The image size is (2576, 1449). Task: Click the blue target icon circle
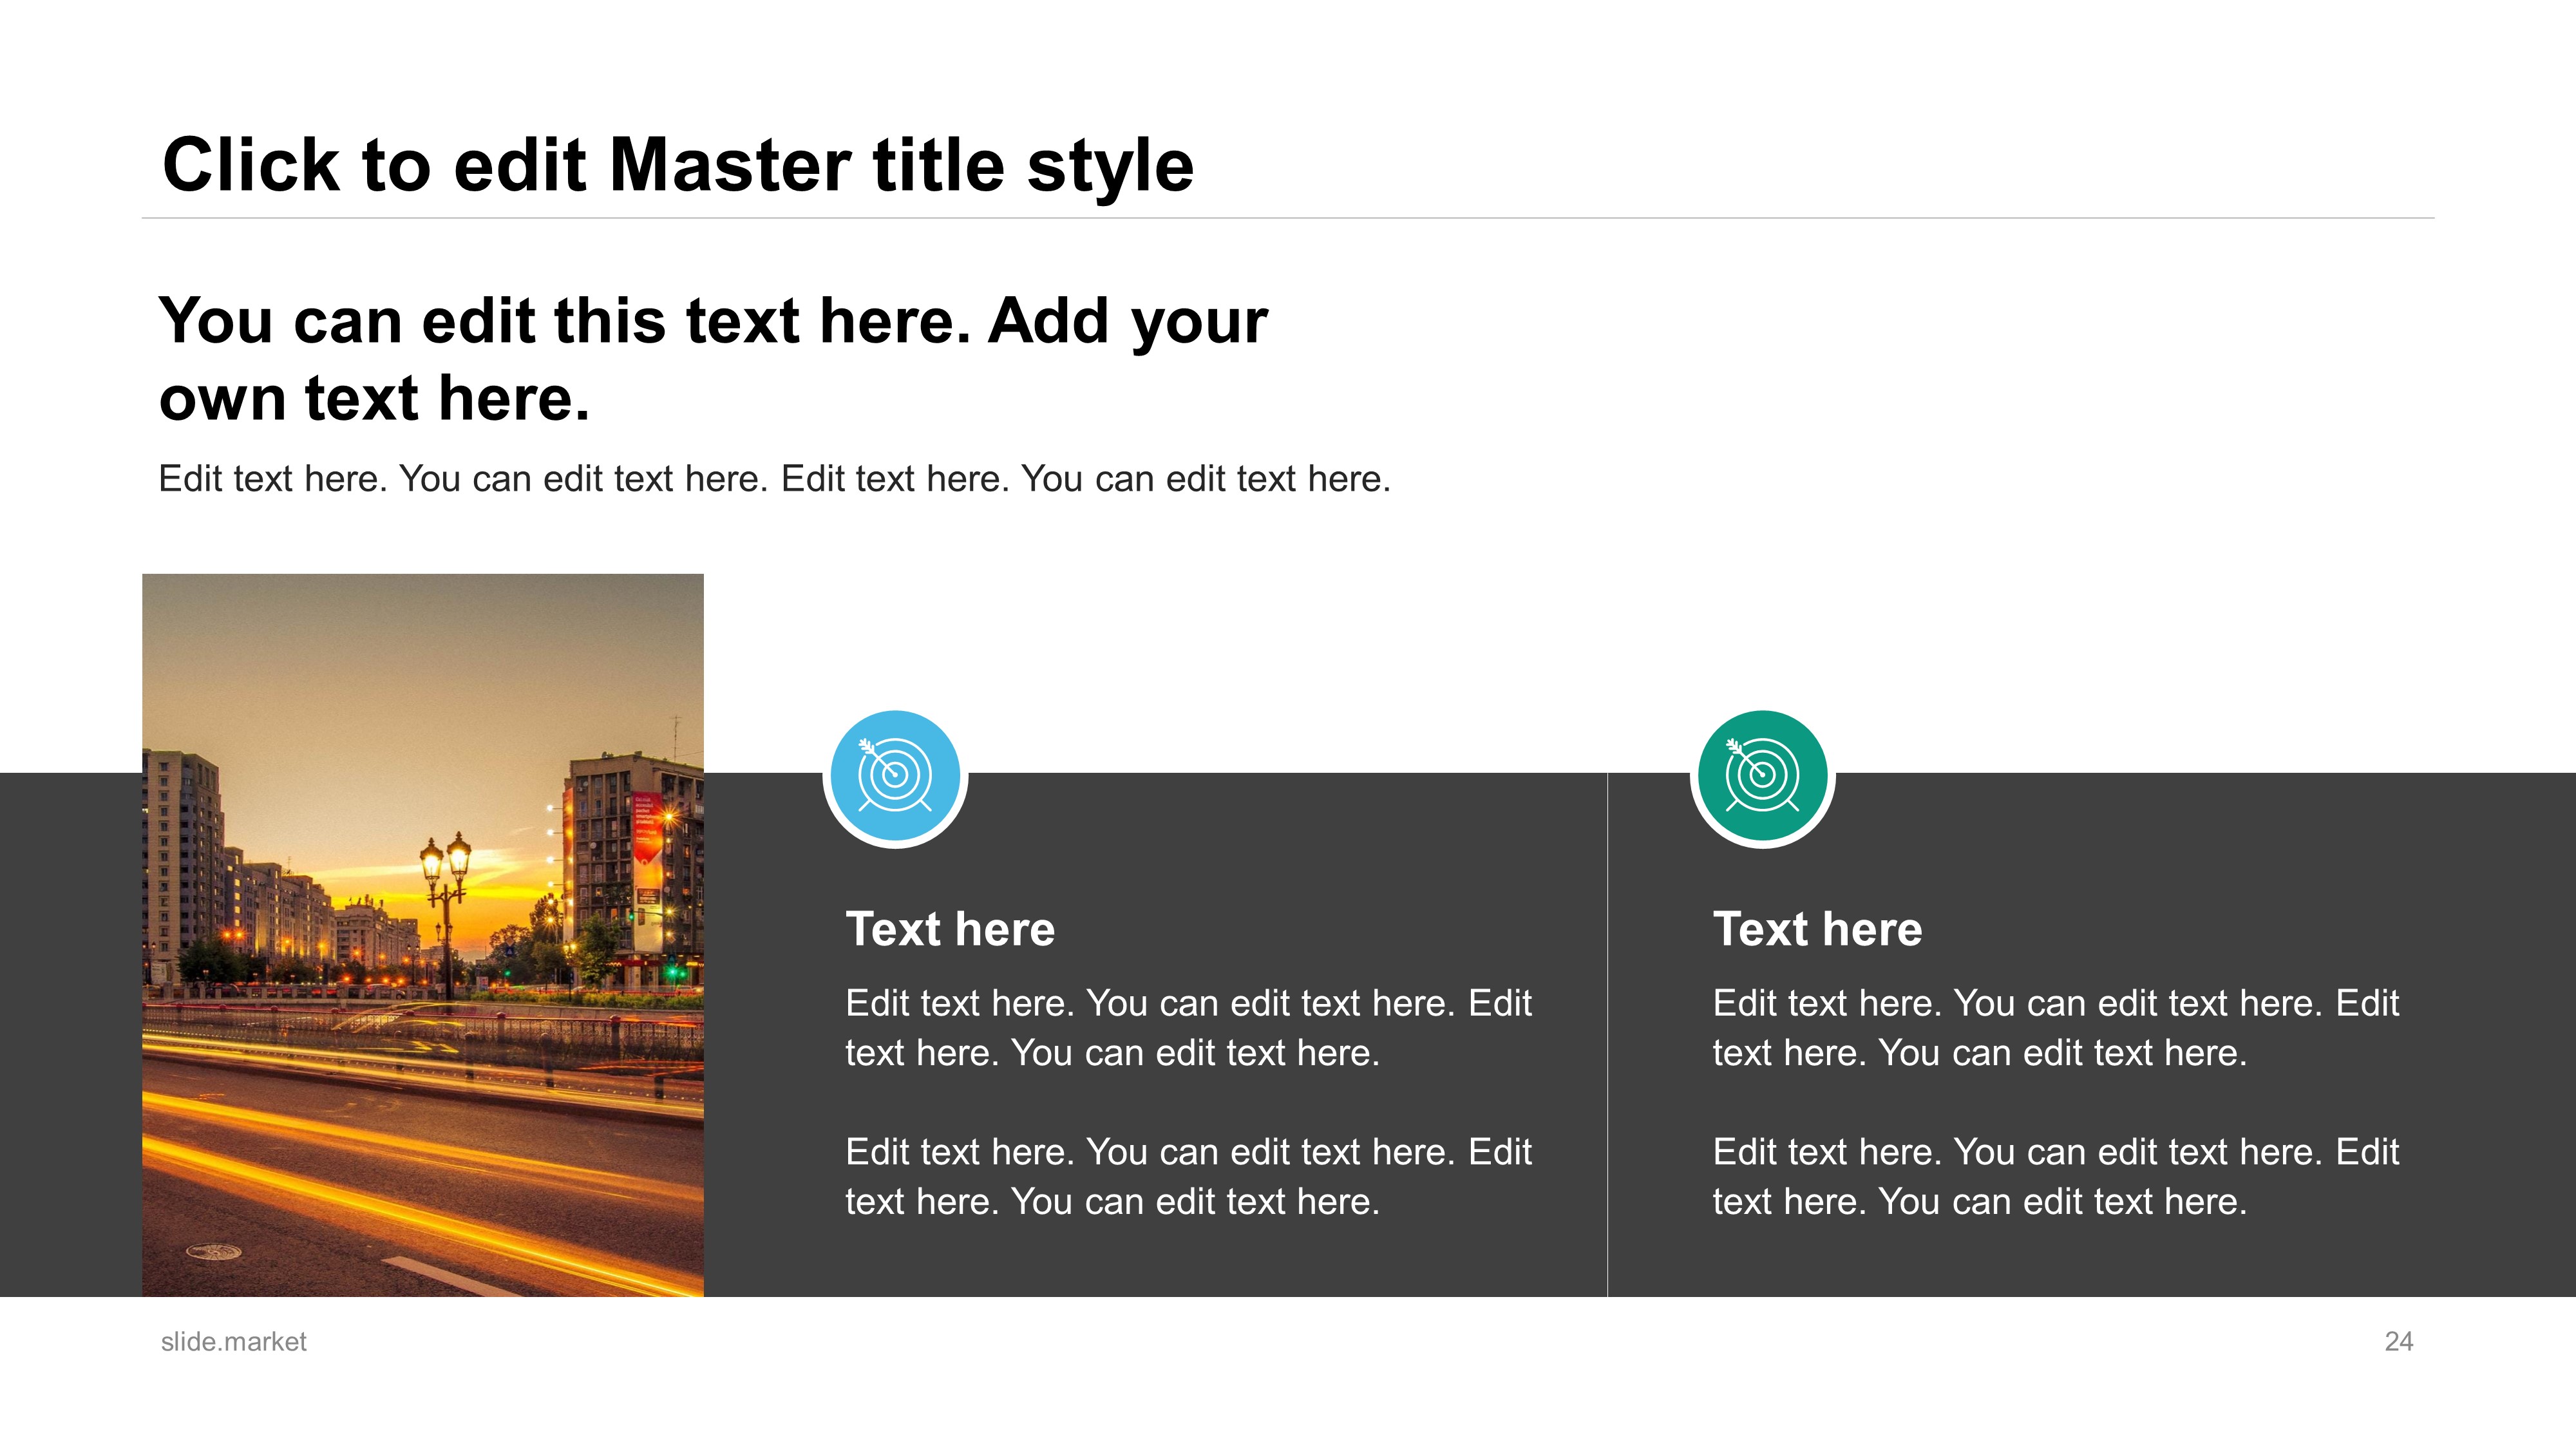(895, 776)
